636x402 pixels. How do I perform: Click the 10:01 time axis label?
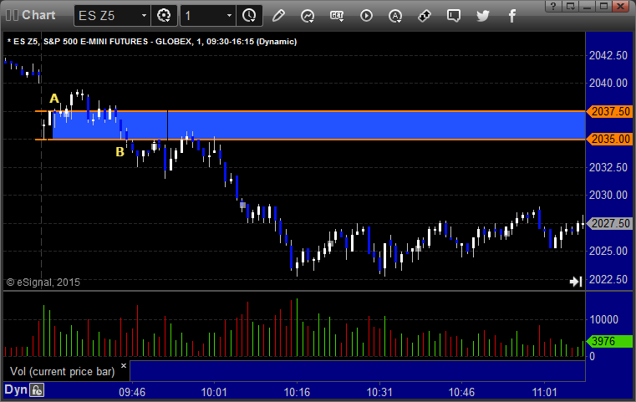point(214,392)
